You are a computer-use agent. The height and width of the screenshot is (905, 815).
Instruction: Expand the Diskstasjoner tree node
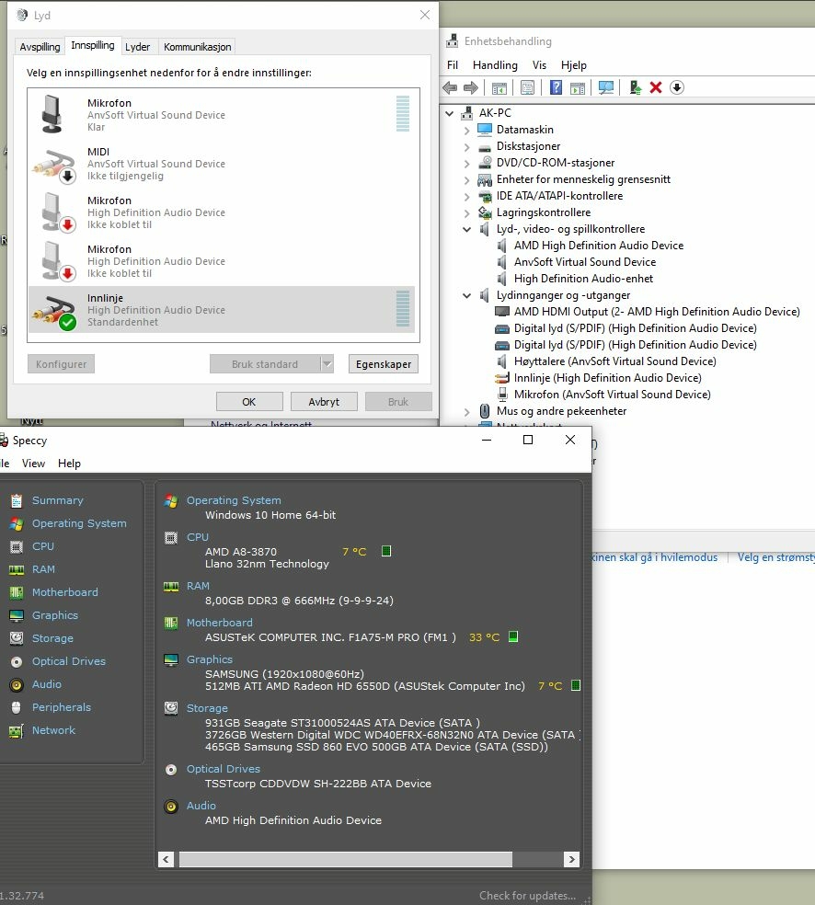(x=467, y=147)
